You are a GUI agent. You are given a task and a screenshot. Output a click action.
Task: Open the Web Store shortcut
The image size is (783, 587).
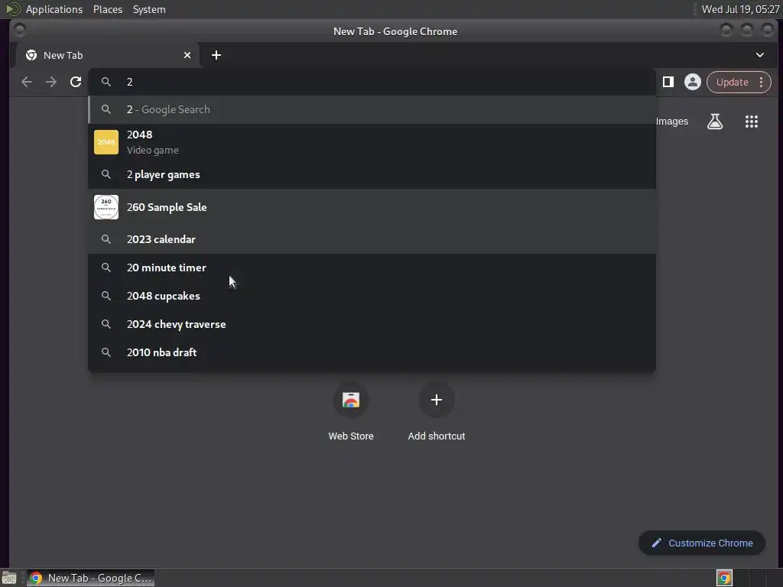click(351, 412)
